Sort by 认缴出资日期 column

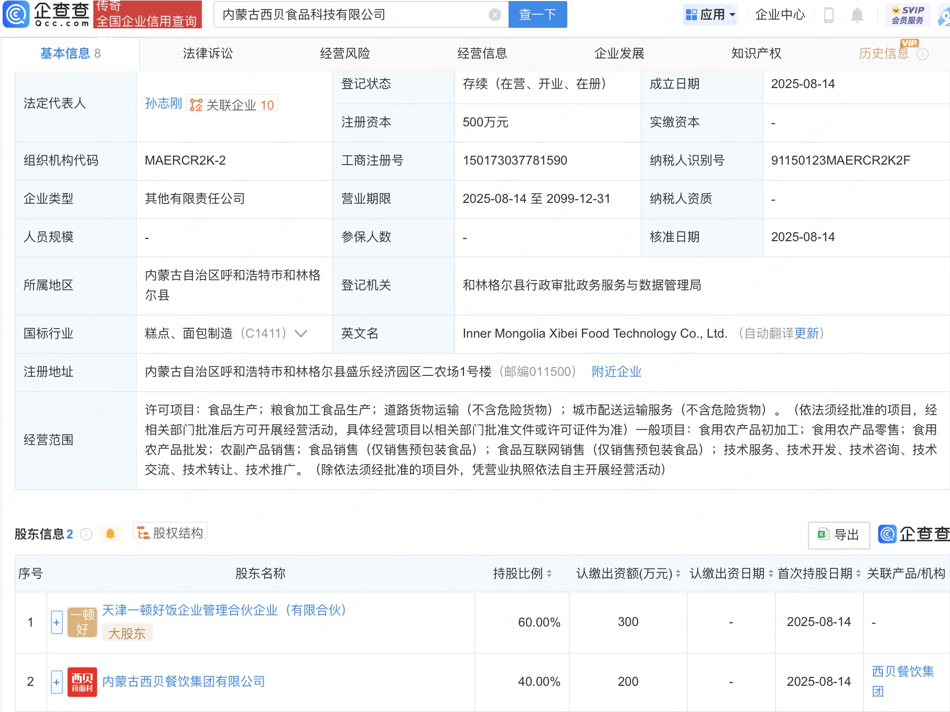coord(771,574)
